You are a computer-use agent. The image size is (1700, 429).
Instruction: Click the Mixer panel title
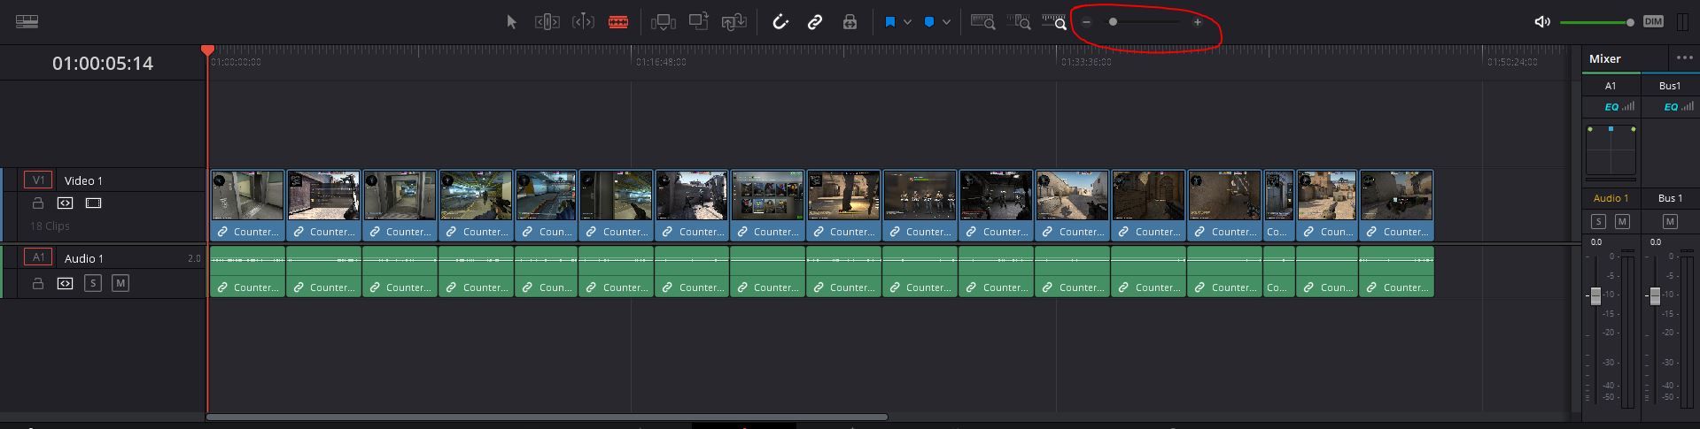[x=1604, y=59]
